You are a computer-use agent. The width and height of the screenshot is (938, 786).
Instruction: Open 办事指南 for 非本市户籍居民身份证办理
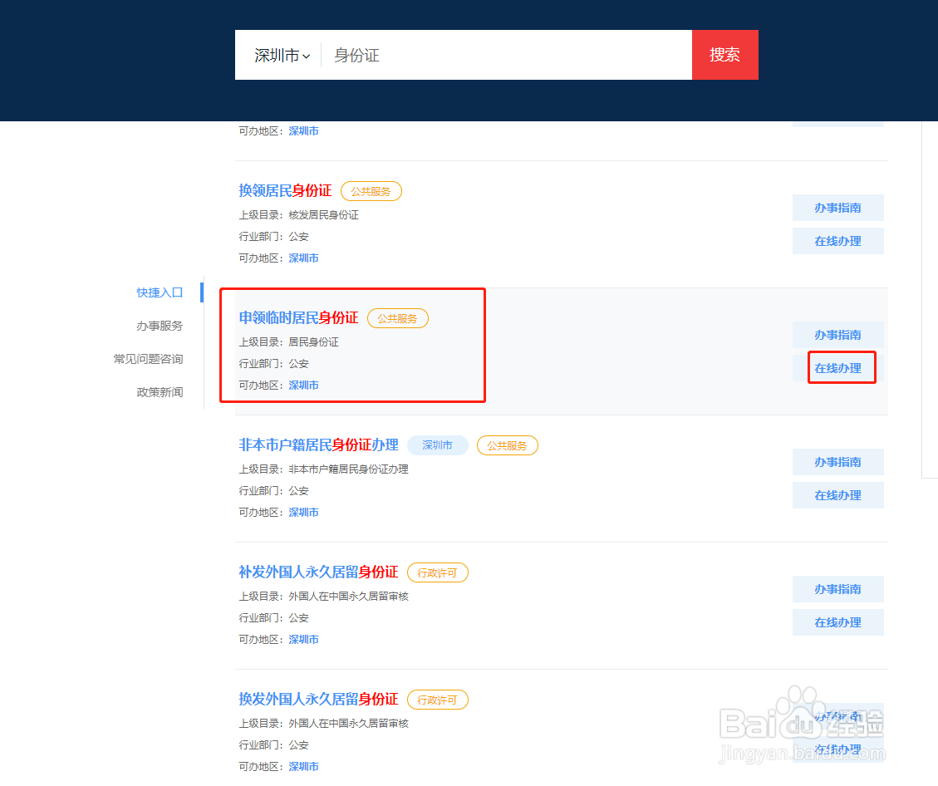click(838, 462)
